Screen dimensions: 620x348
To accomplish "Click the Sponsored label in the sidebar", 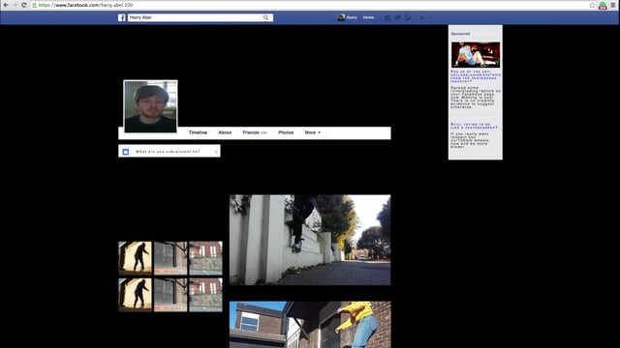I will [x=461, y=34].
